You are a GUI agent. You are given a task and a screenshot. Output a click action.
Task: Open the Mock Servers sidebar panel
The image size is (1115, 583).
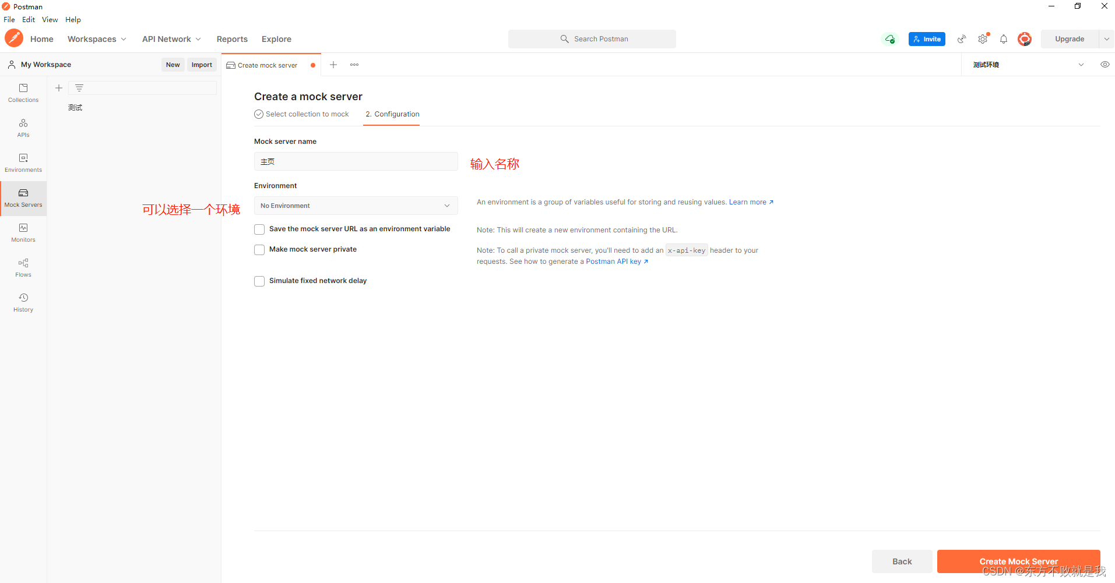(23, 198)
